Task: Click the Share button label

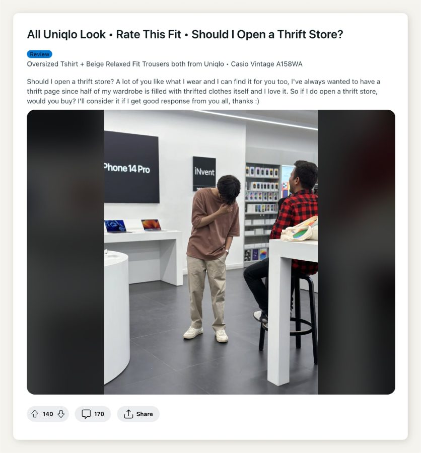Action: pyautogui.click(x=145, y=414)
